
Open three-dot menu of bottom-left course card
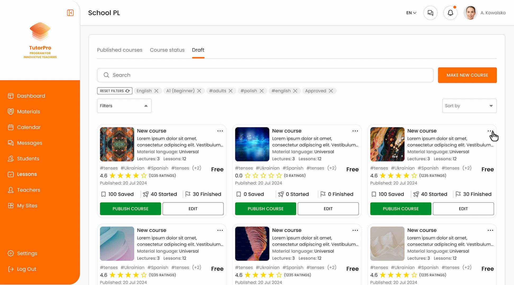tap(220, 230)
